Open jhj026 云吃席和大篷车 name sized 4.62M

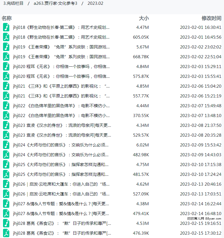61,184
